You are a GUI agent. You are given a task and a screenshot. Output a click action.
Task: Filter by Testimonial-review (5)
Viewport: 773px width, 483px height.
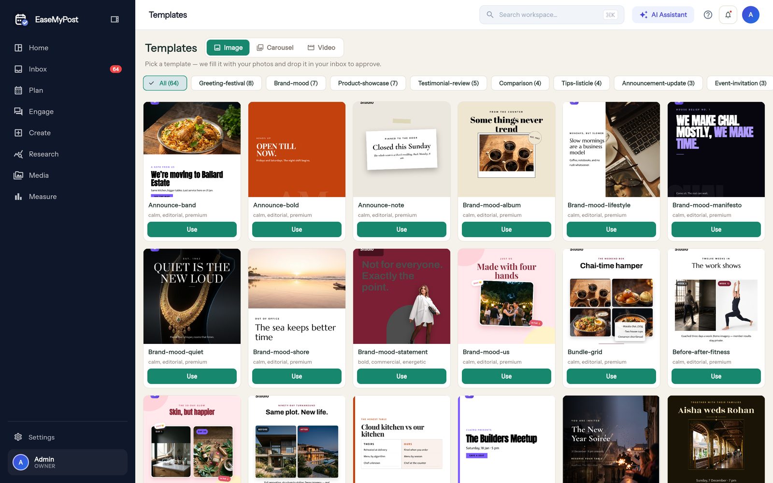click(x=448, y=83)
